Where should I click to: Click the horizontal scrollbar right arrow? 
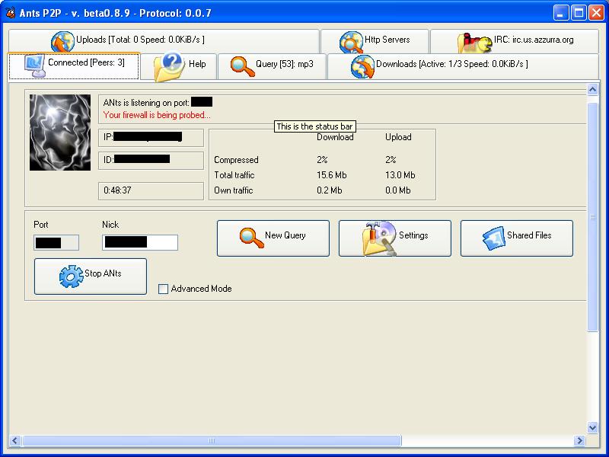coord(580,440)
